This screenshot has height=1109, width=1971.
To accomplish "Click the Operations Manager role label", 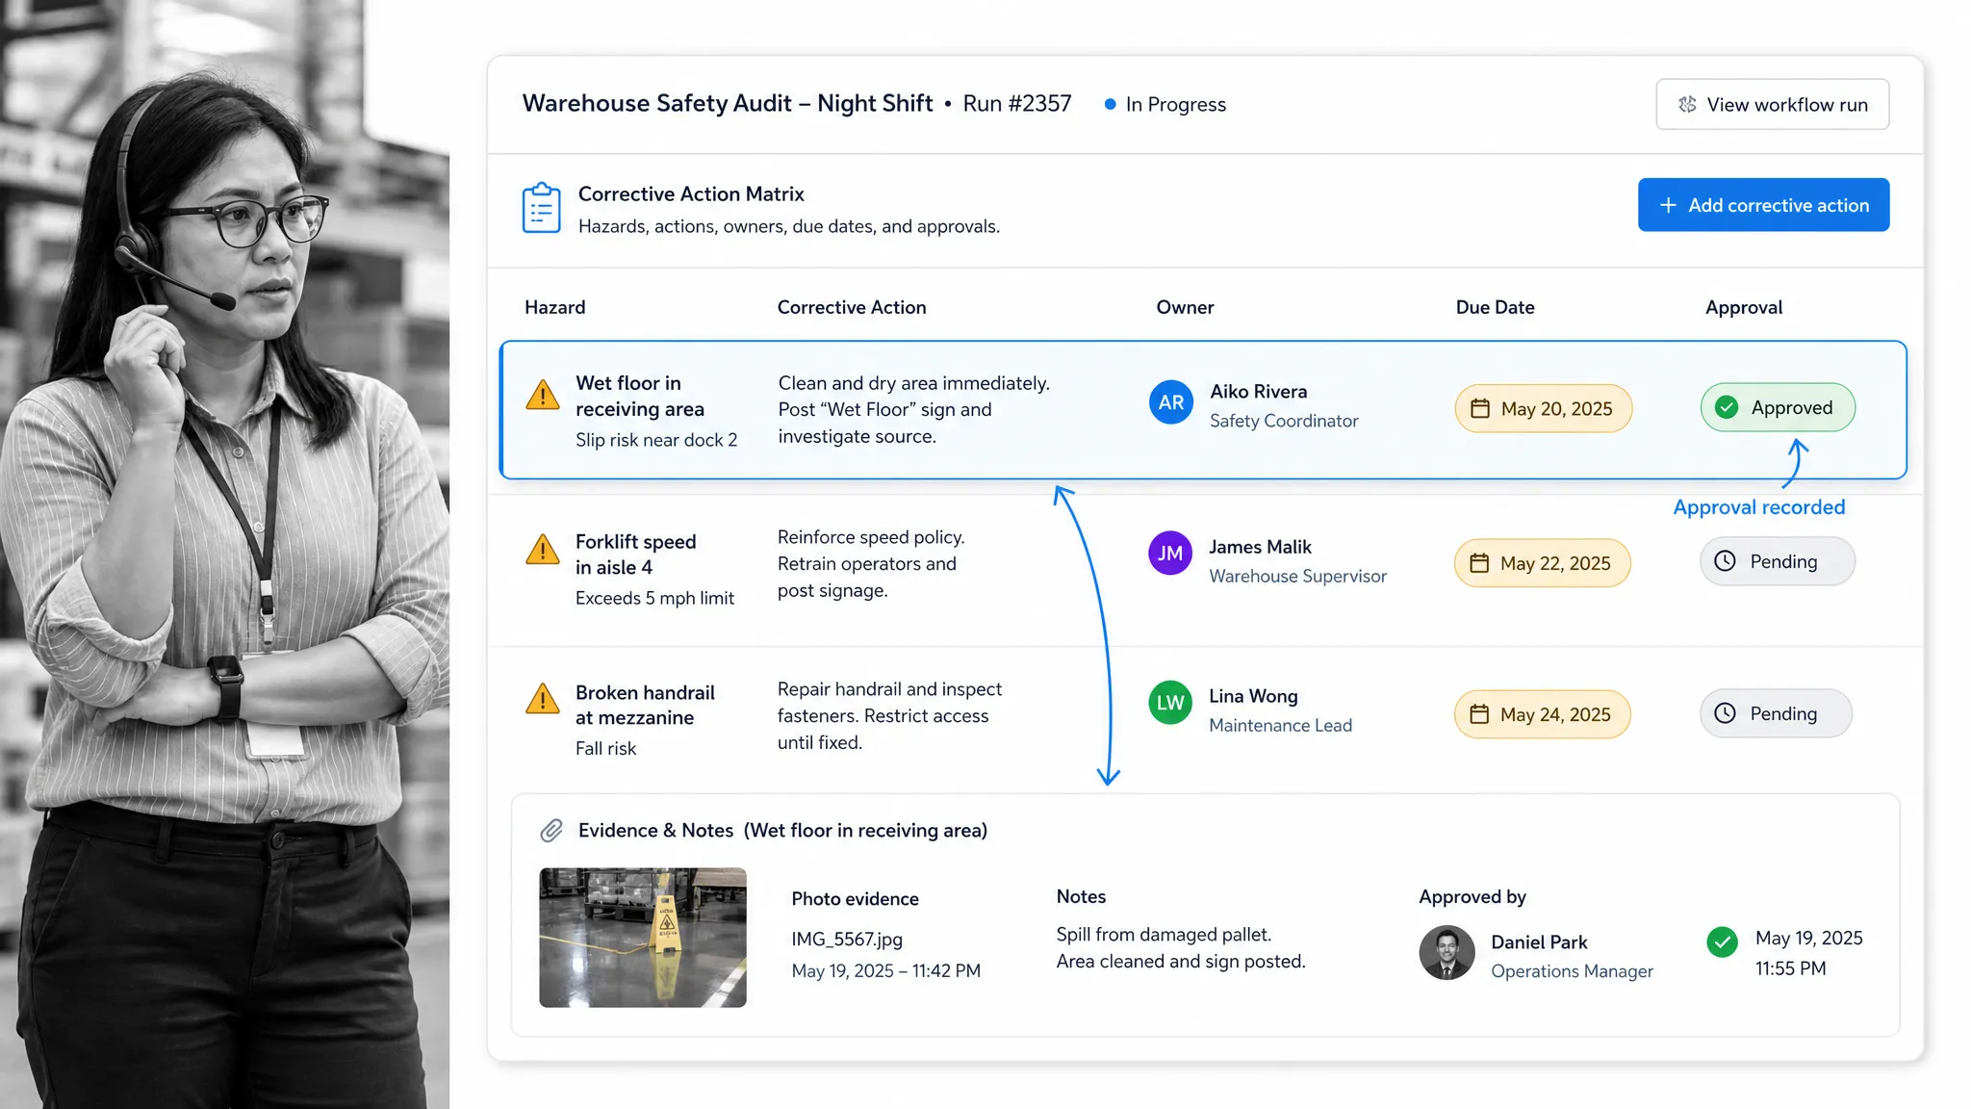I will click(x=1572, y=971).
